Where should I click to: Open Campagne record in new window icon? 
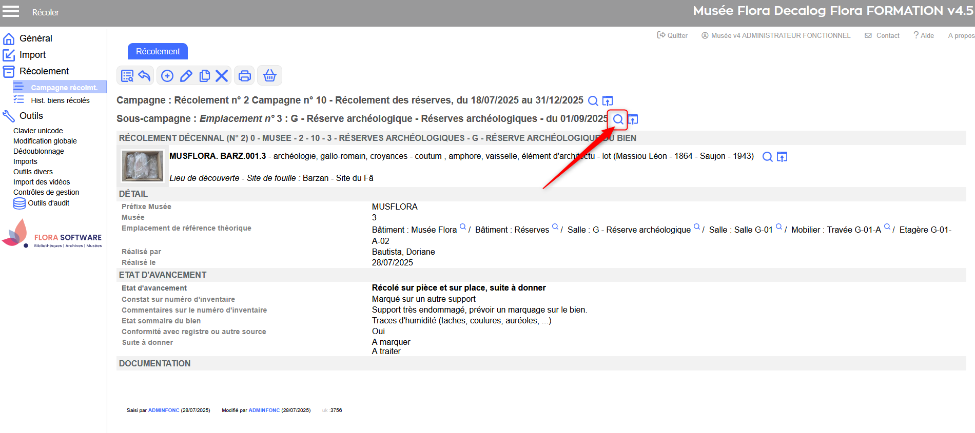pos(608,100)
